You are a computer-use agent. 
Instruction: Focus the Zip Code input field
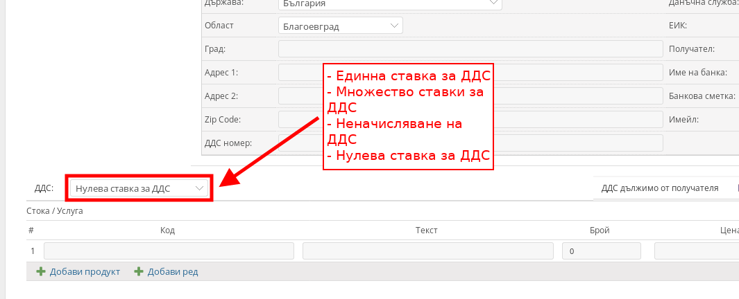[300, 119]
